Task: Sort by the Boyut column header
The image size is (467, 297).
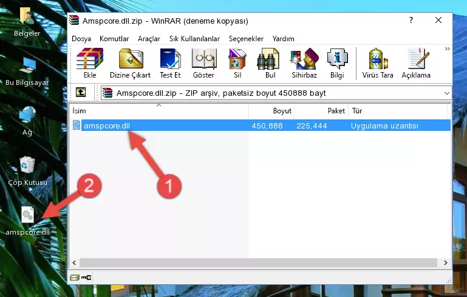Action: tap(271, 110)
